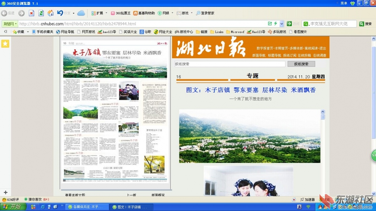376x211 pixels.
Task: Click the newspaper page thumbnail image
Action: (115, 112)
